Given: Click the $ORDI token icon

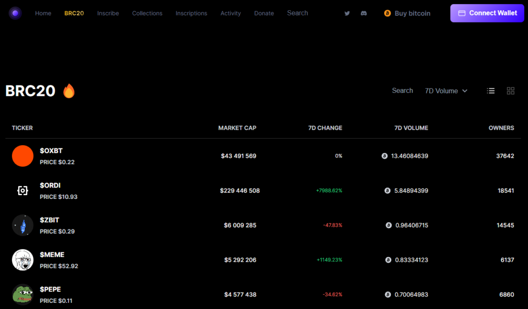Looking at the screenshot, I should 23,190.
